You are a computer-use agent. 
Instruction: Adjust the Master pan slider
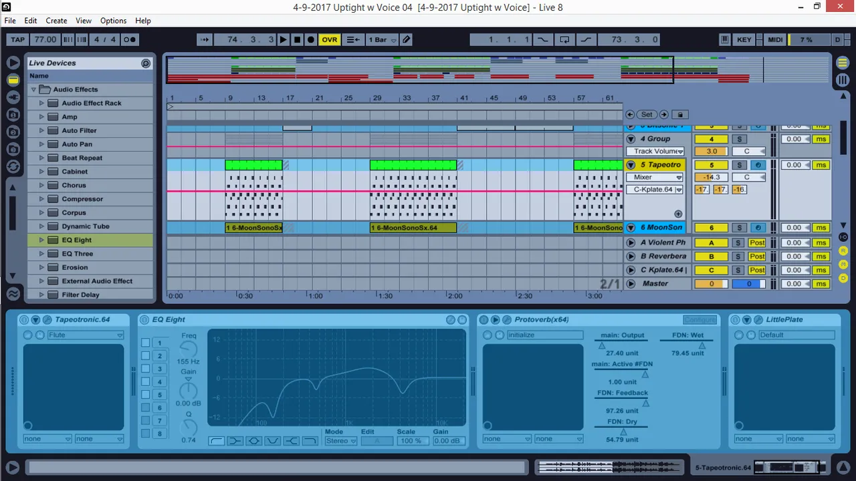749,284
